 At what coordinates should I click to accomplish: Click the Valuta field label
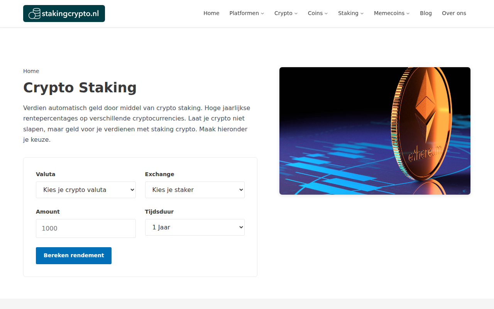point(46,174)
